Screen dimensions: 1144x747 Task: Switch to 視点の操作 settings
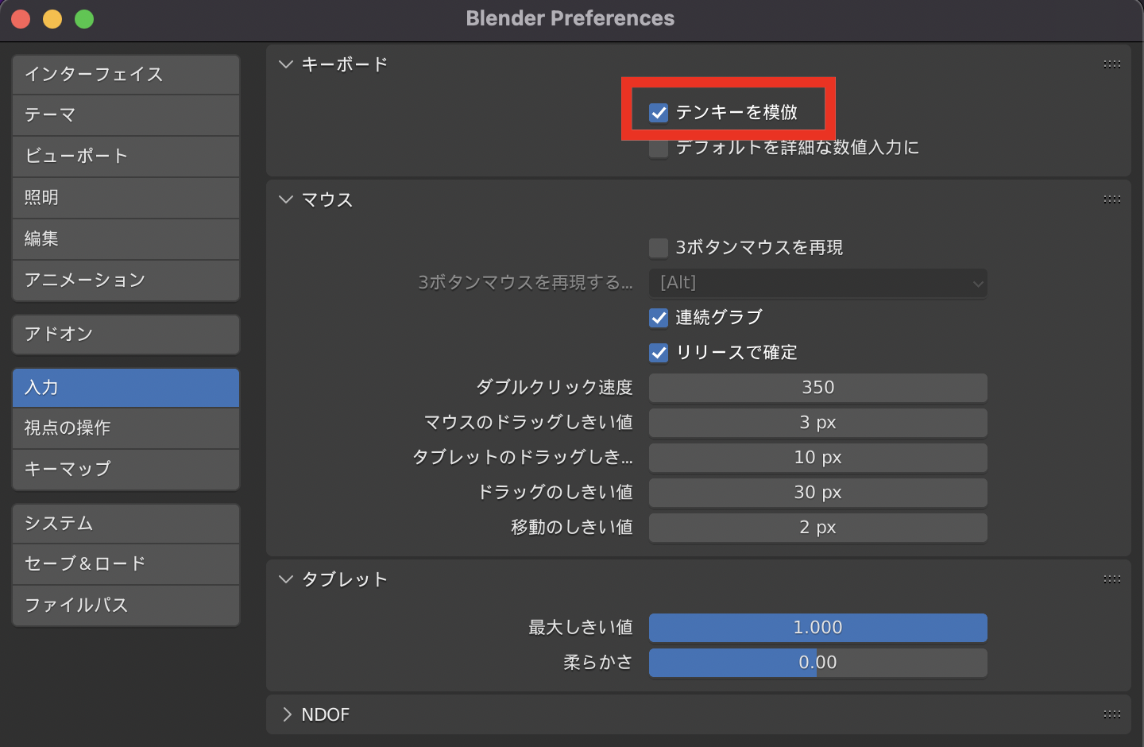tap(126, 428)
